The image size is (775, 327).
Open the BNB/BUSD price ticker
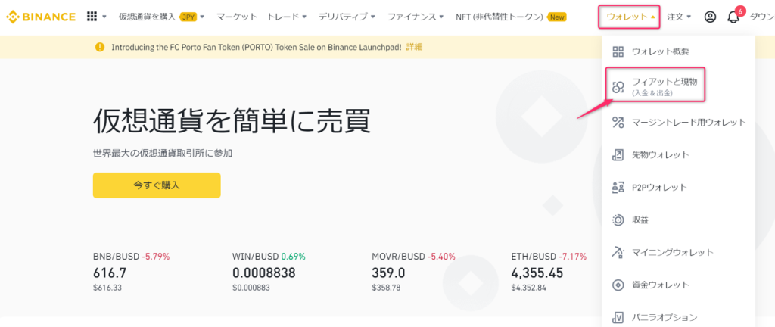click(132, 272)
